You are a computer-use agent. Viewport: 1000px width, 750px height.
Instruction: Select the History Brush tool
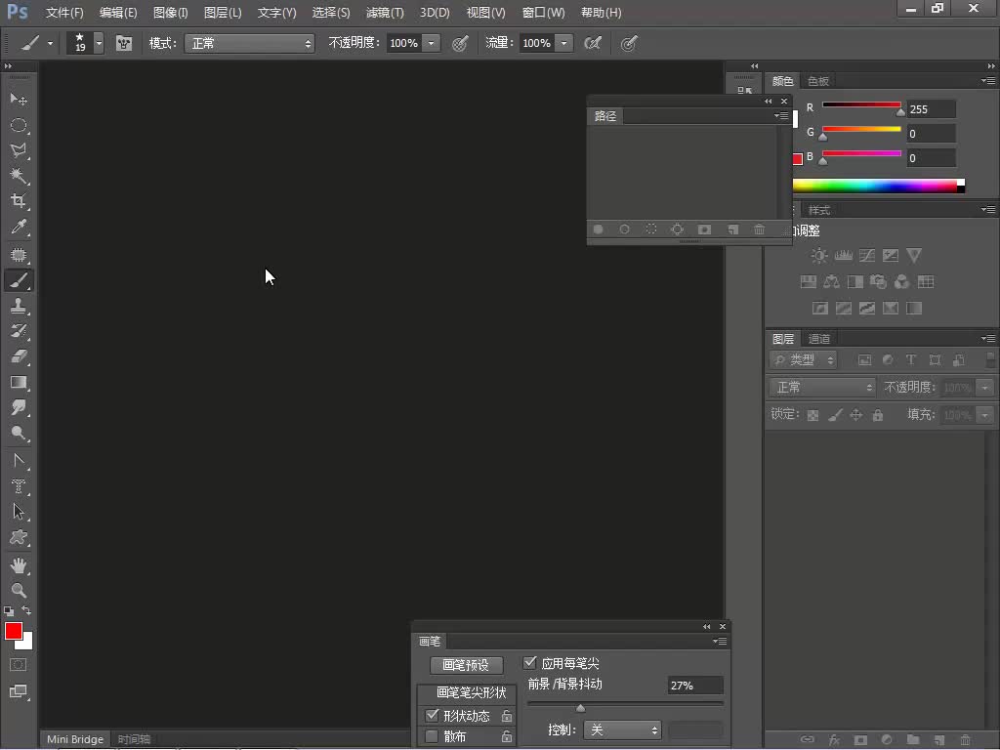(19, 331)
